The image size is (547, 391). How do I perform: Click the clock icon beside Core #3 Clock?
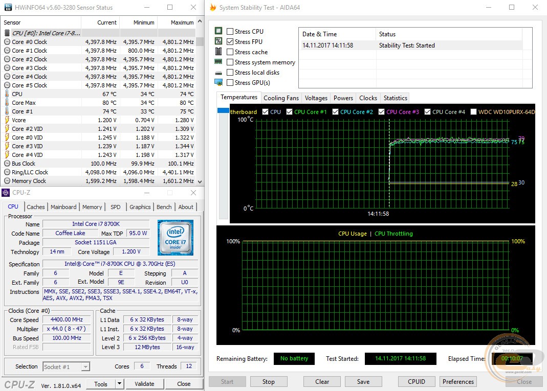click(7, 68)
